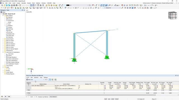Click the undo arrow icon
Viewport: 179px width, 100px height.
tap(23, 5)
